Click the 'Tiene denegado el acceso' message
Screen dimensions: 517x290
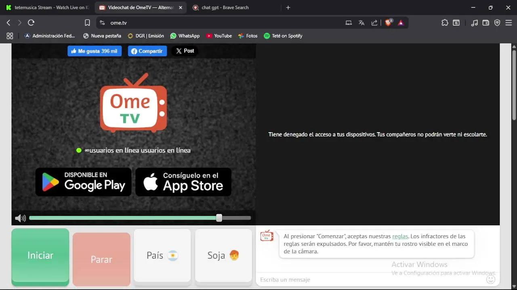pos(378,135)
